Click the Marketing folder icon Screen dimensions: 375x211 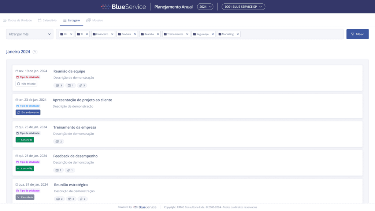220,34
